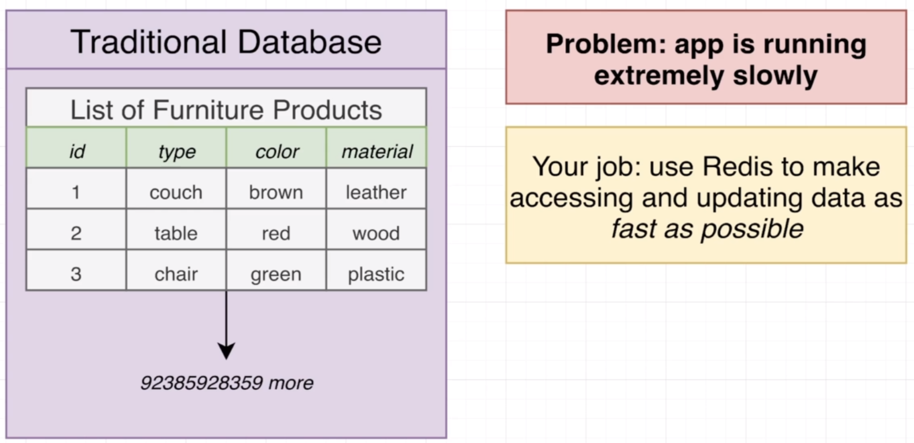
Task: Select the '92385928359 more' text
Action: (x=227, y=382)
